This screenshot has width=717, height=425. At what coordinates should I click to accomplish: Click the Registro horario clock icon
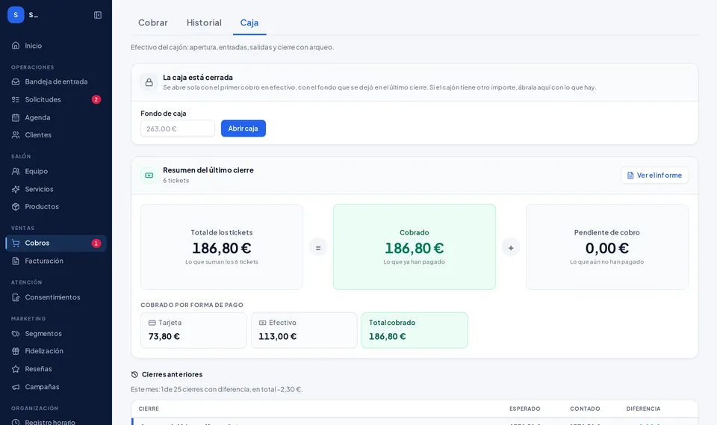pos(16,422)
